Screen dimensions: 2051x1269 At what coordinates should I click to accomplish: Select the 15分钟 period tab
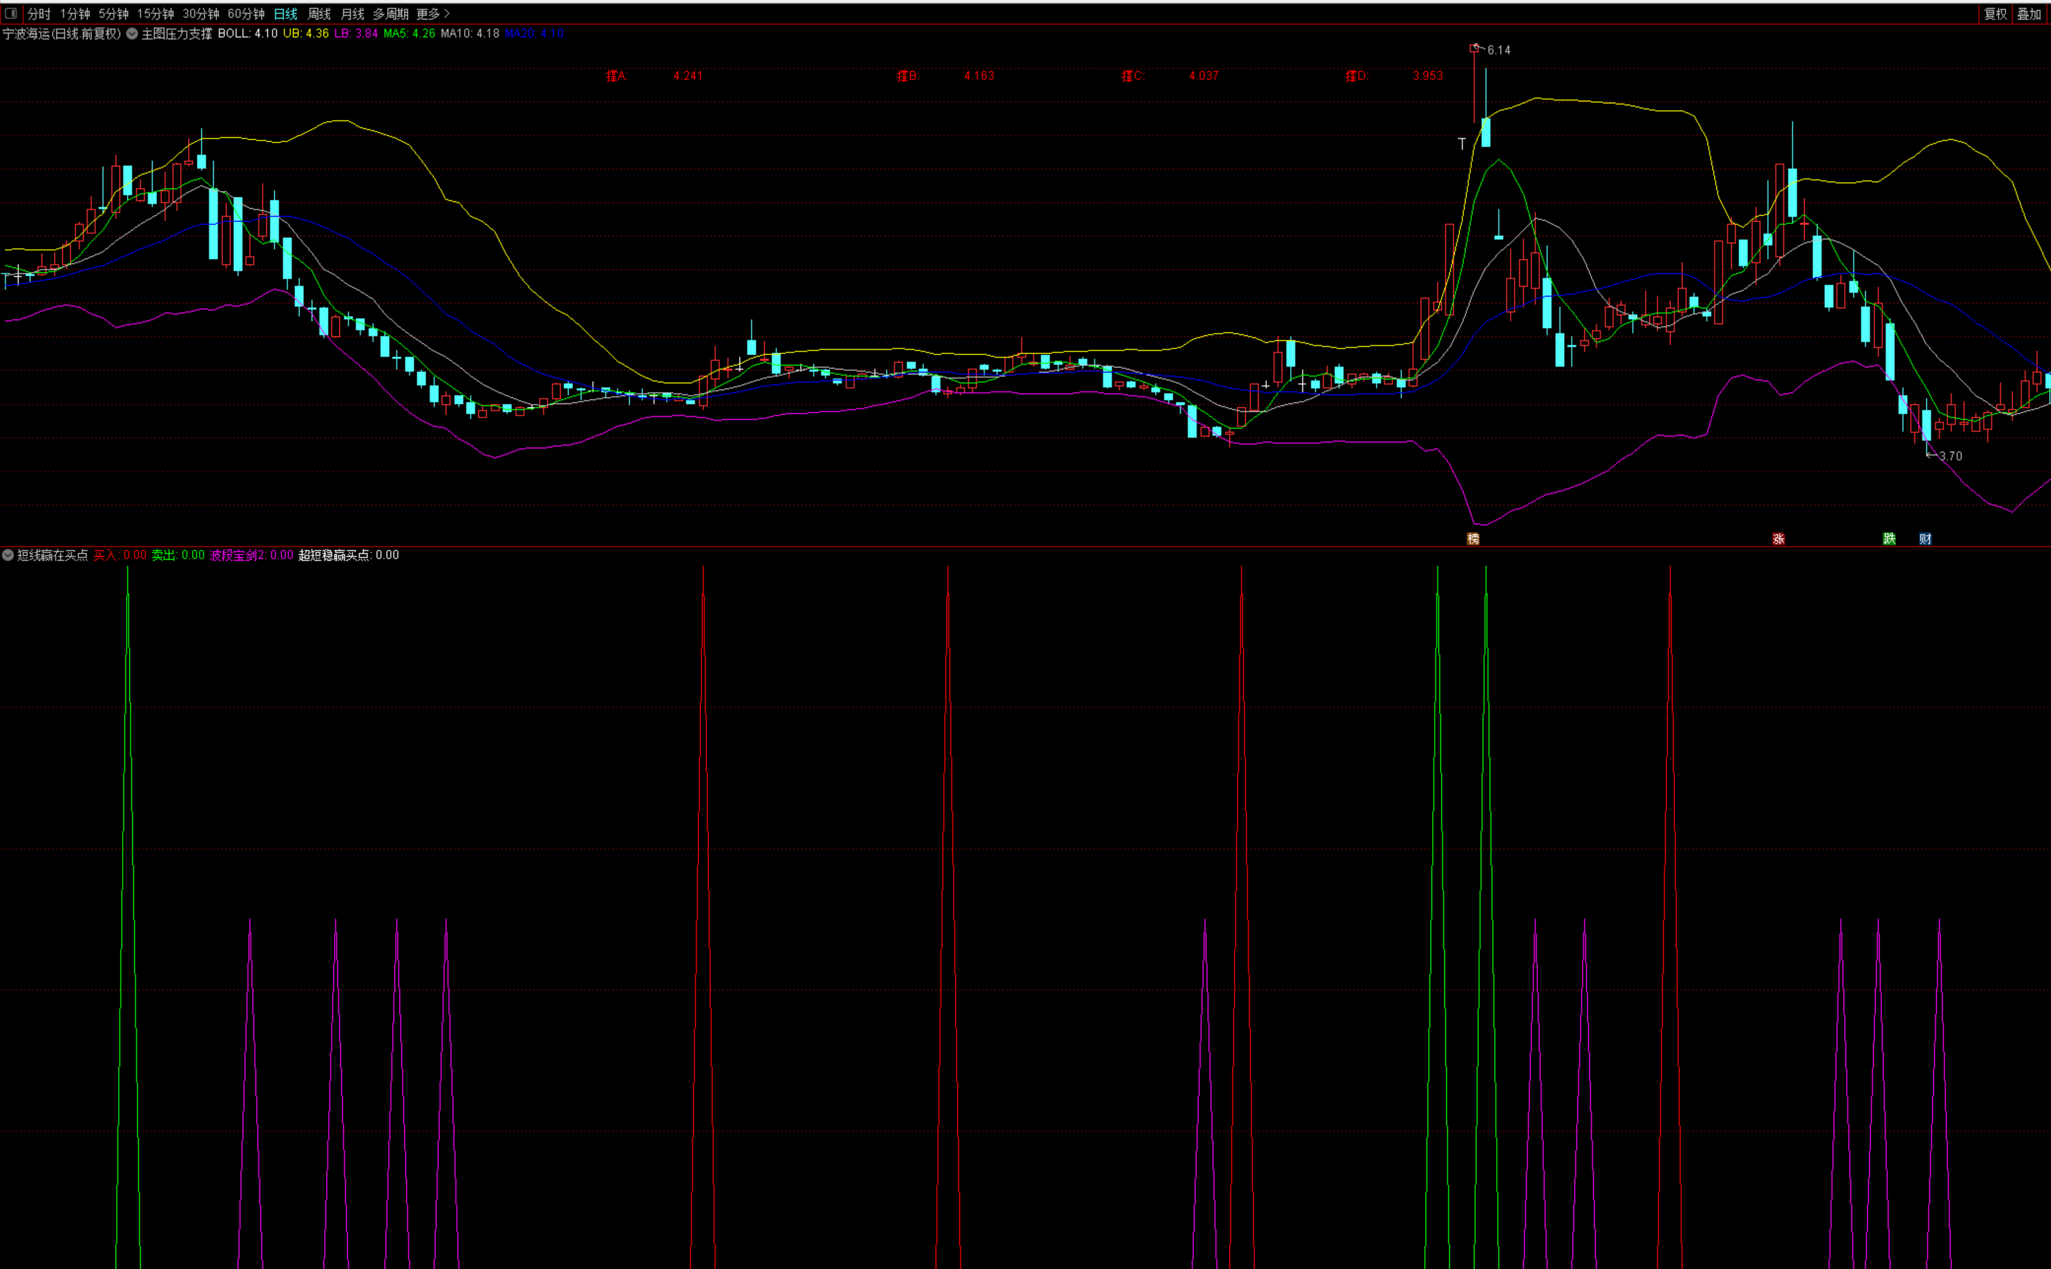[x=155, y=14]
